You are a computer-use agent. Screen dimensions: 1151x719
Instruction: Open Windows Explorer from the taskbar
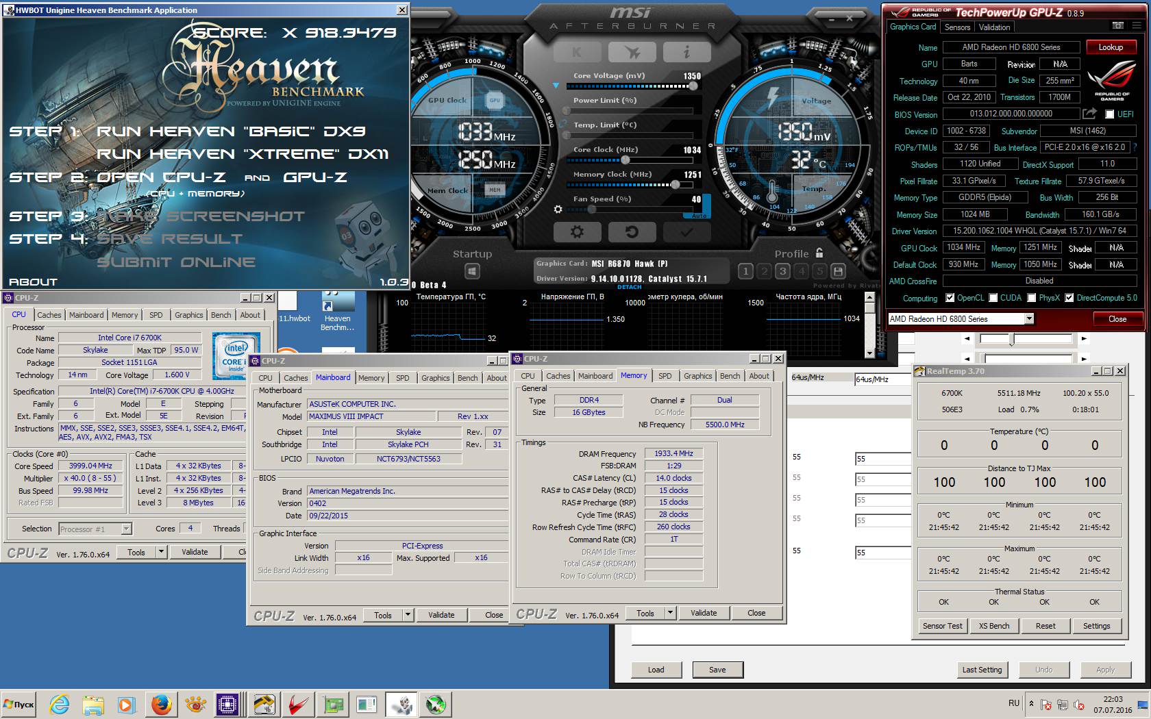tap(93, 704)
